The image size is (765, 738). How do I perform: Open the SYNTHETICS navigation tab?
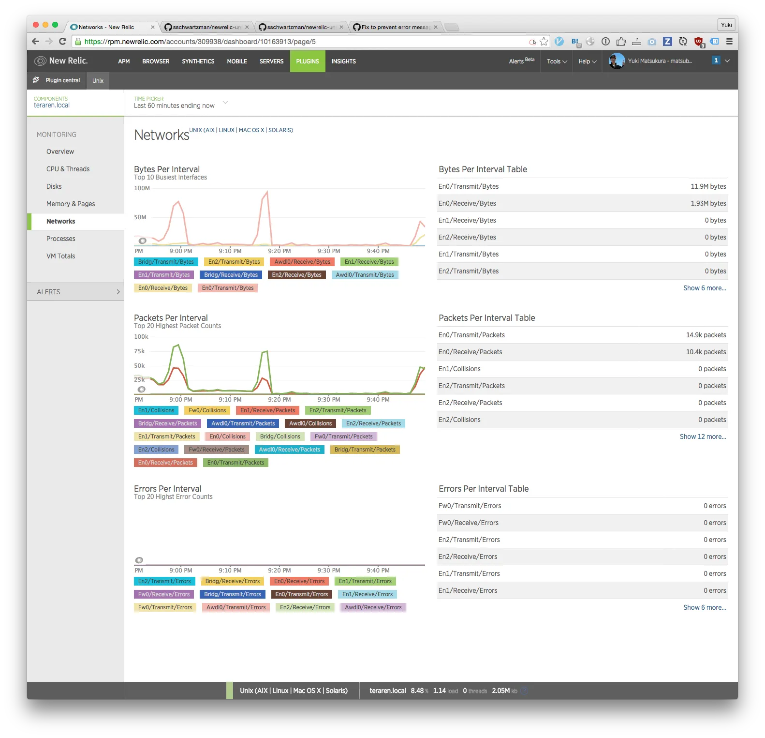[x=198, y=61]
